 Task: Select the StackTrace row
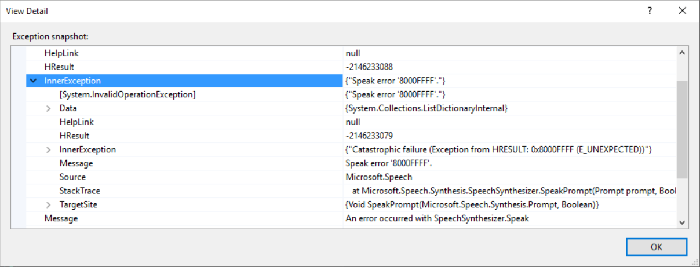pos(351,191)
